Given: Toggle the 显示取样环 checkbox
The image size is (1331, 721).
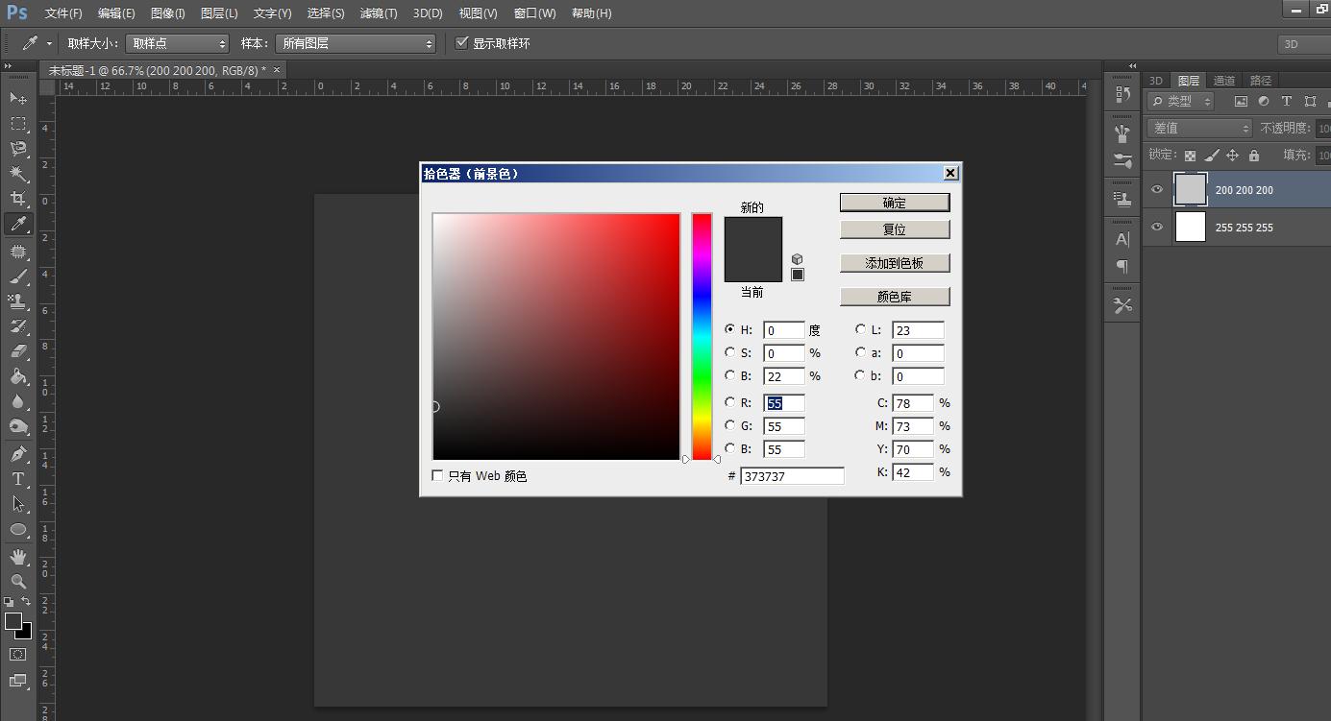Looking at the screenshot, I should [x=462, y=43].
